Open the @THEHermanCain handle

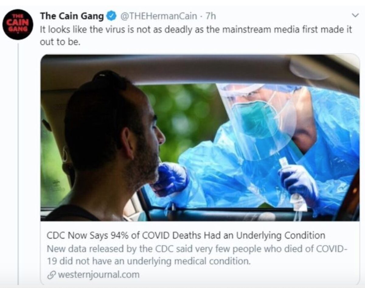coord(159,16)
